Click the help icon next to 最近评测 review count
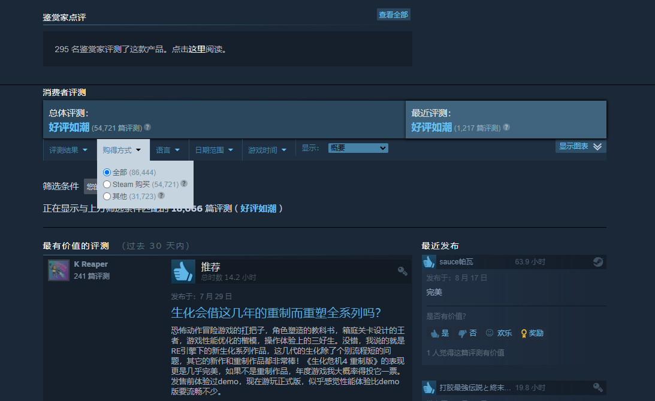 click(506, 128)
